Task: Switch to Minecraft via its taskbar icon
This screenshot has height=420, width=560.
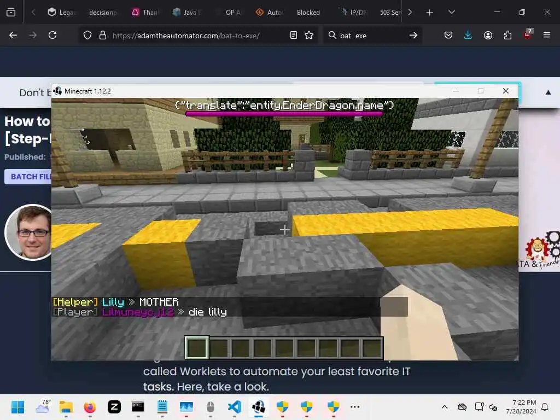Action: [258, 407]
